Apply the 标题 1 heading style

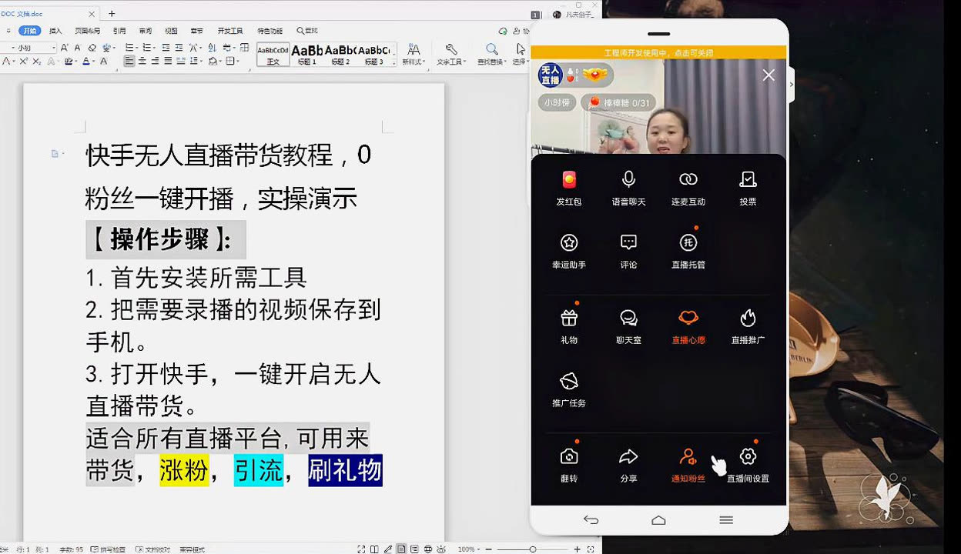[x=306, y=55]
